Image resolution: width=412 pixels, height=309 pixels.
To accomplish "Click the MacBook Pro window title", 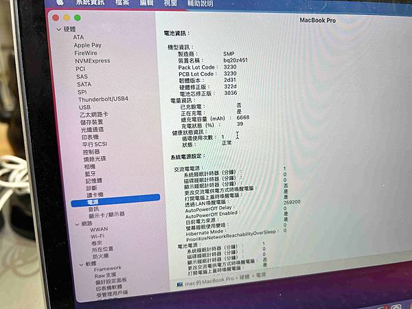I will (318, 20).
